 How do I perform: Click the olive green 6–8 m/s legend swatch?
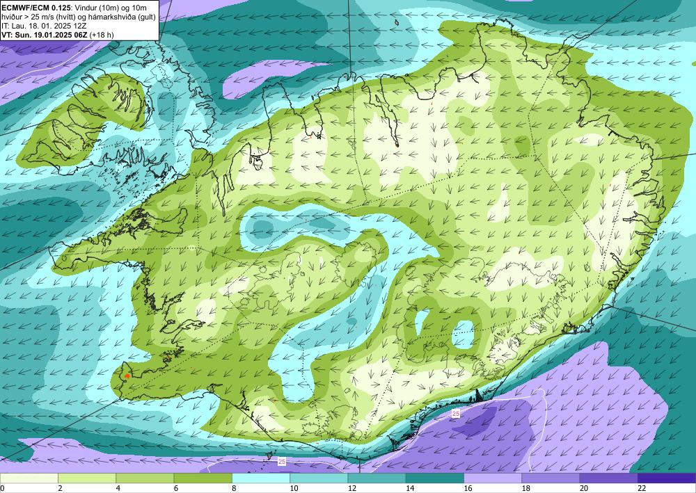coord(203,478)
